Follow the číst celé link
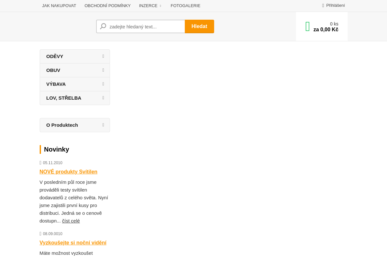 click(71, 221)
